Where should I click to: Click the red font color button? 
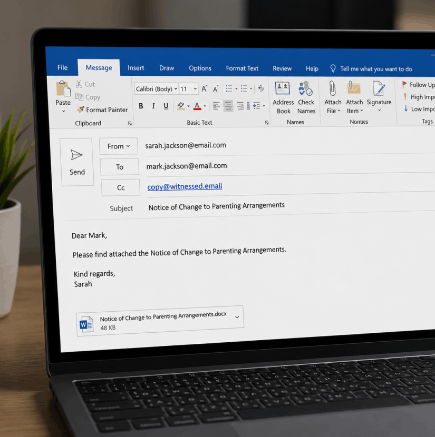197,106
